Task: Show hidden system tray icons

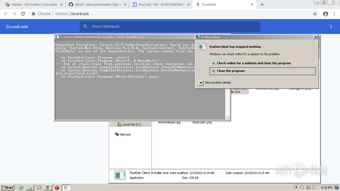Action: [296, 188]
